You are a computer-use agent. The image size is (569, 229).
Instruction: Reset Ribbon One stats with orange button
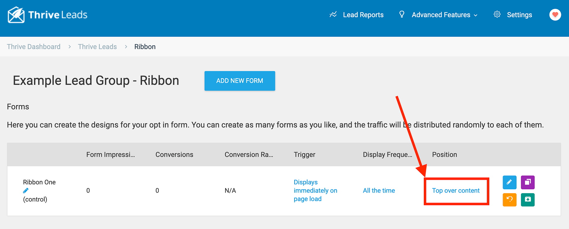[509, 200]
